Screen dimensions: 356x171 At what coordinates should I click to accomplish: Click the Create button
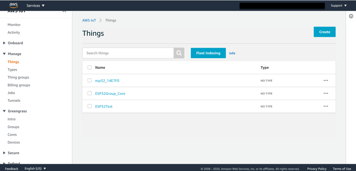click(325, 32)
